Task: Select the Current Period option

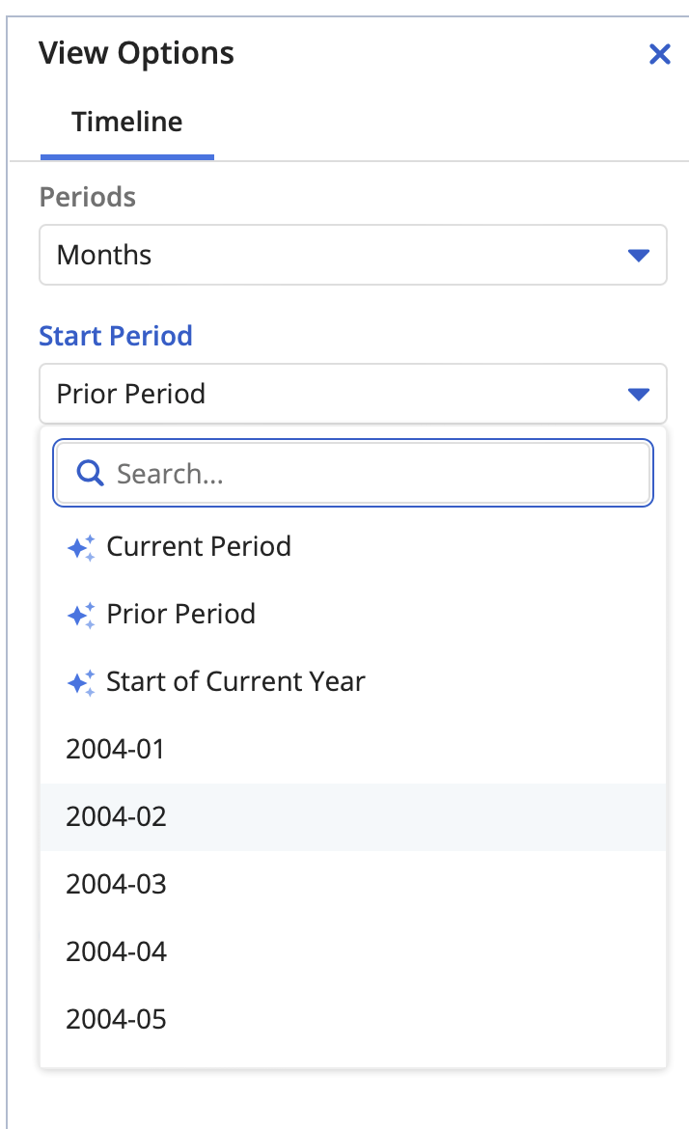Action: 199,547
